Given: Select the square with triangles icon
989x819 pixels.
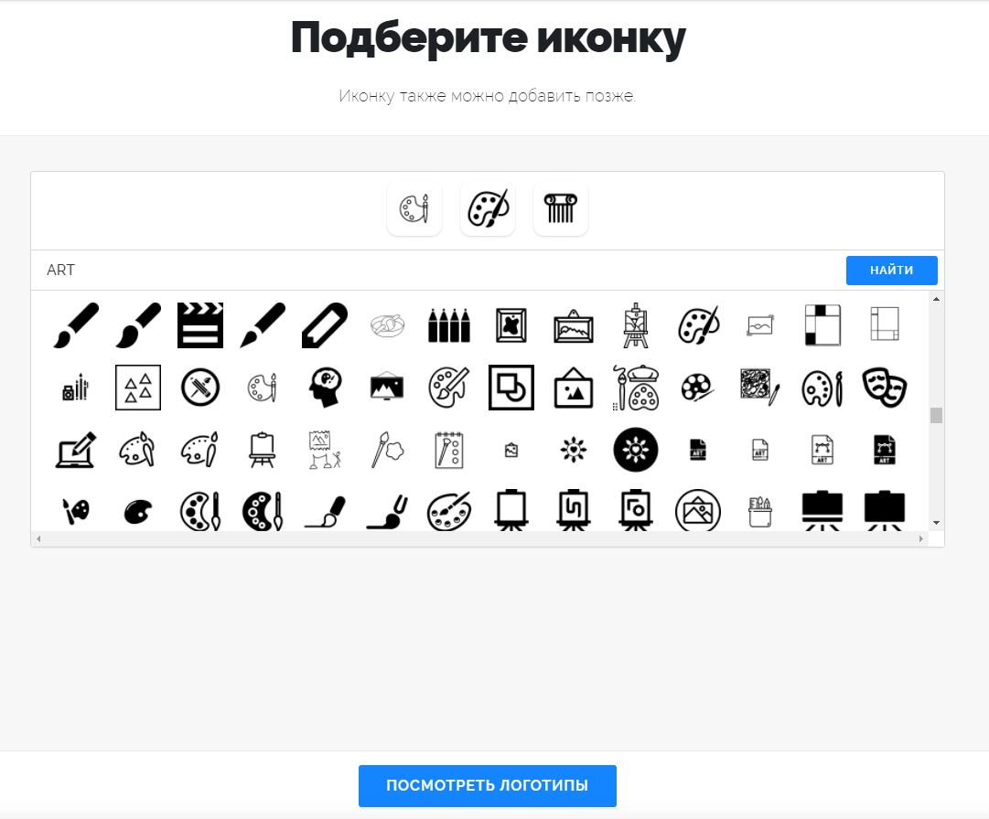Looking at the screenshot, I should point(138,388).
